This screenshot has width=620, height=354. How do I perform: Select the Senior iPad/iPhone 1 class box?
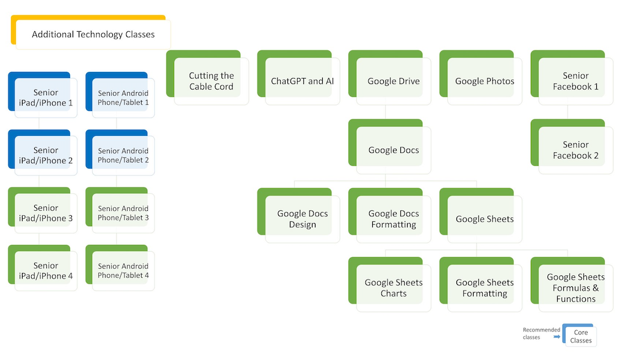(x=43, y=94)
